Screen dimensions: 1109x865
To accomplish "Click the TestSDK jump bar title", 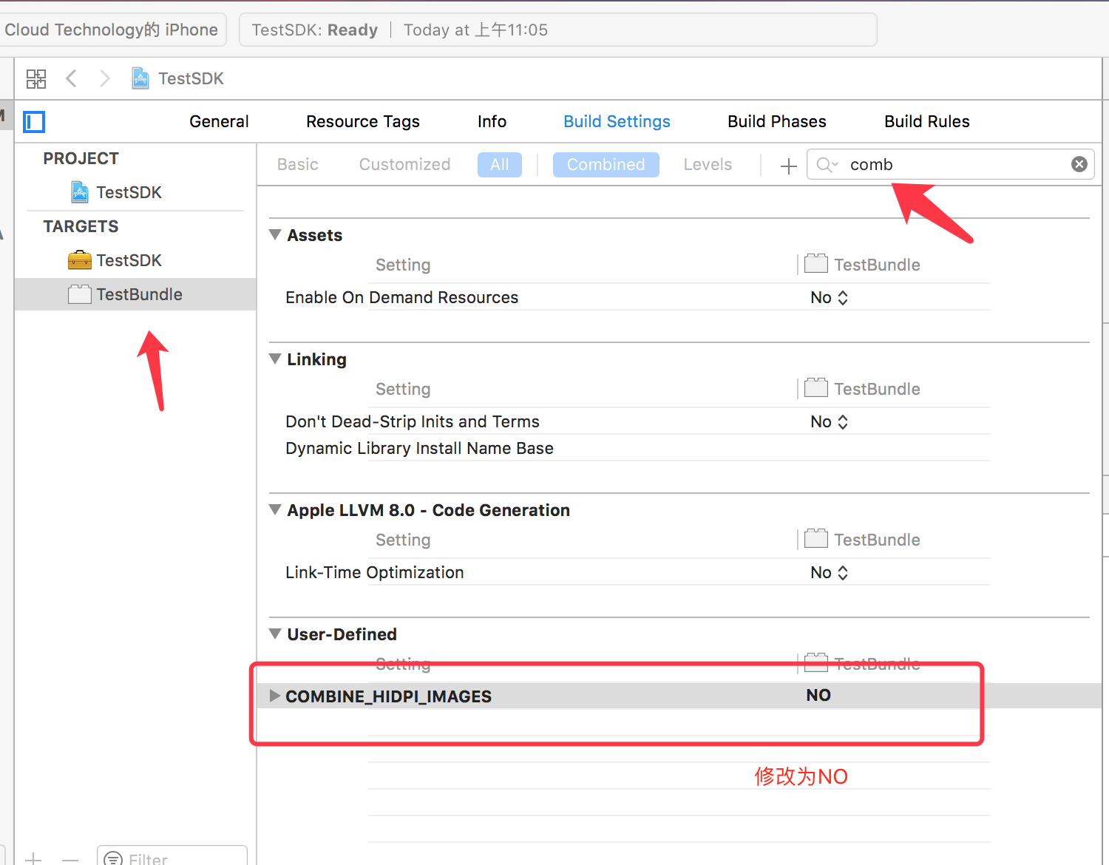I will click(x=191, y=78).
